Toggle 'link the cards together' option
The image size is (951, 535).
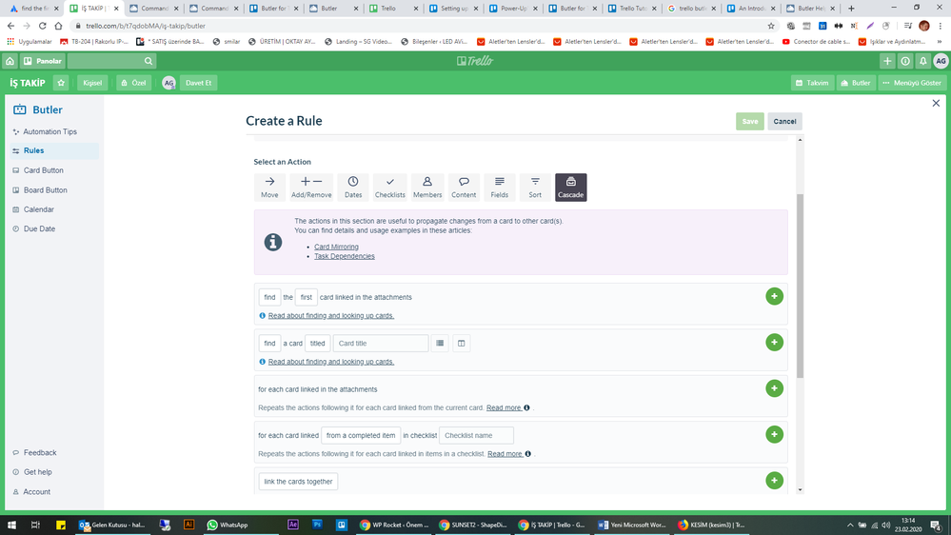298,482
